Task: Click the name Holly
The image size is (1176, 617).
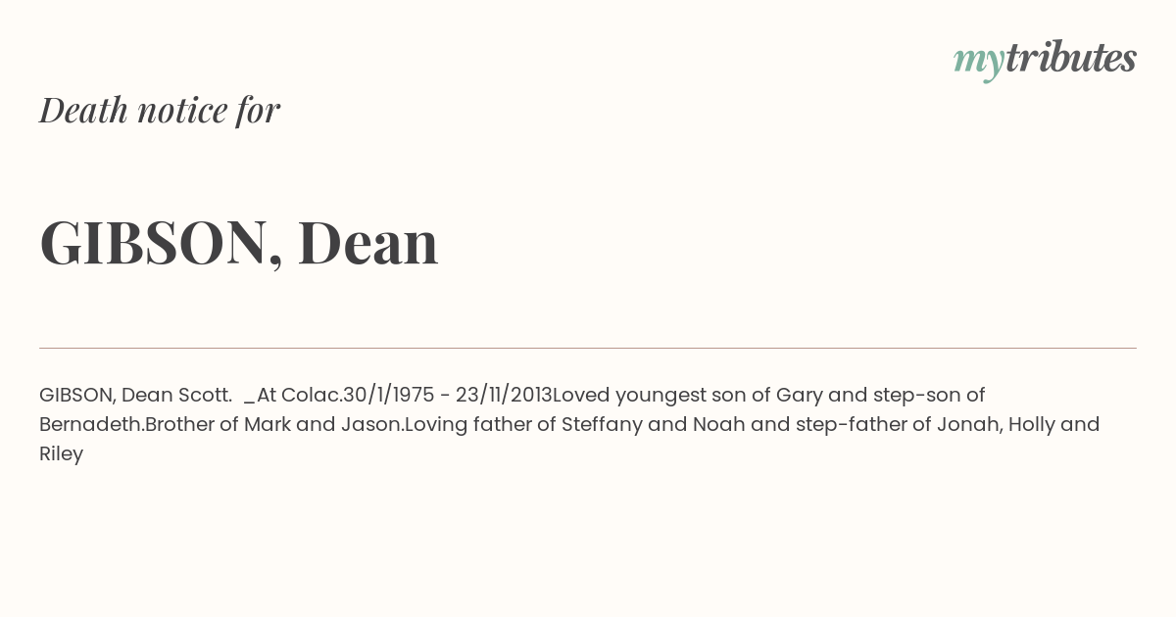Action: tap(1032, 424)
